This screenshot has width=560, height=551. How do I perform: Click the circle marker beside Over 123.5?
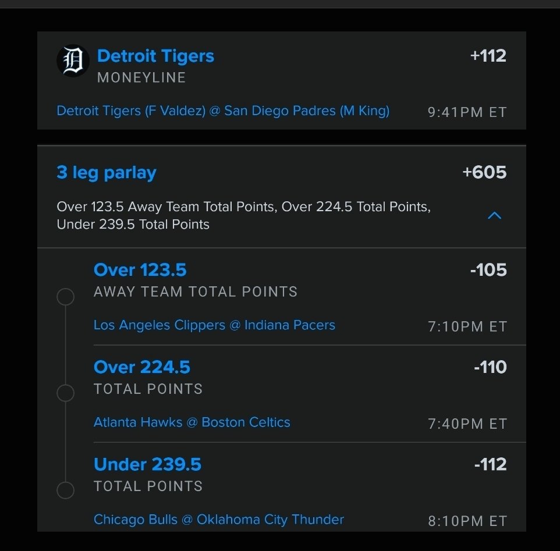[x=65, y=297]
